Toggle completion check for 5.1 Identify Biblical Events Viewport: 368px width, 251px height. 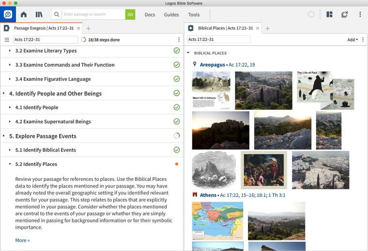click(x=176, y=150)
